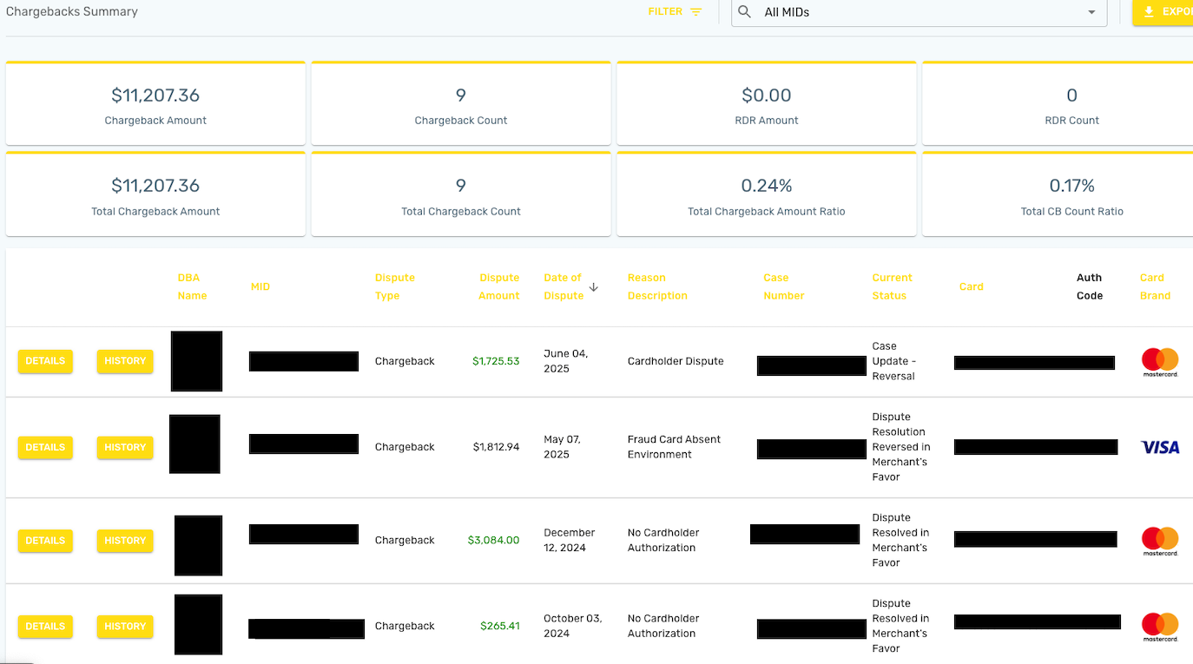The image size is (1193, 664).
Task: Click the December 12, 2024 date cell
Action: (x=570, y=540)
